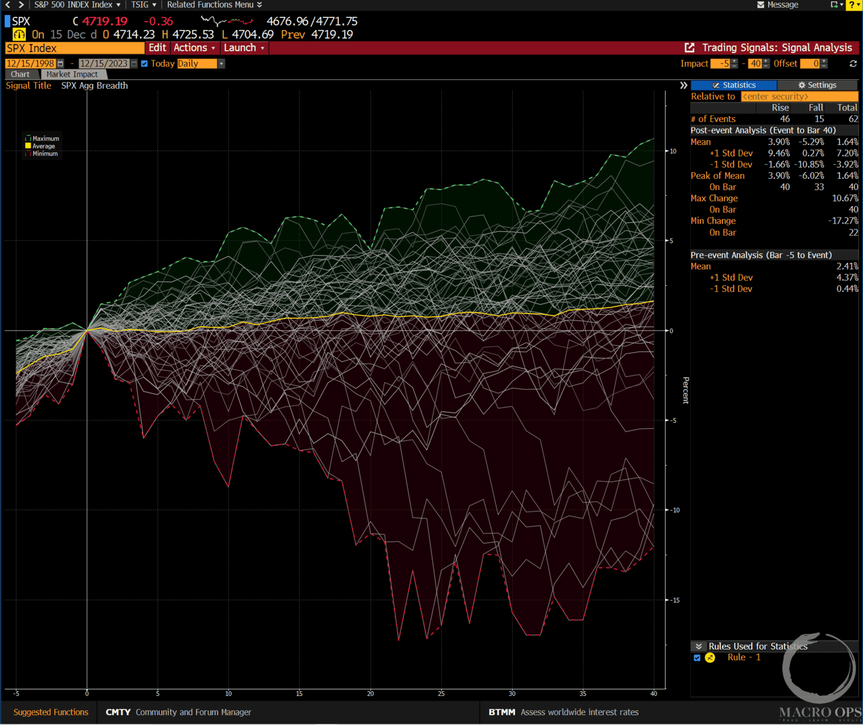Viewport: 863px width, 725px height.
Task: Click the Max Change value 10.67%
Action: [x=845, y=198]
